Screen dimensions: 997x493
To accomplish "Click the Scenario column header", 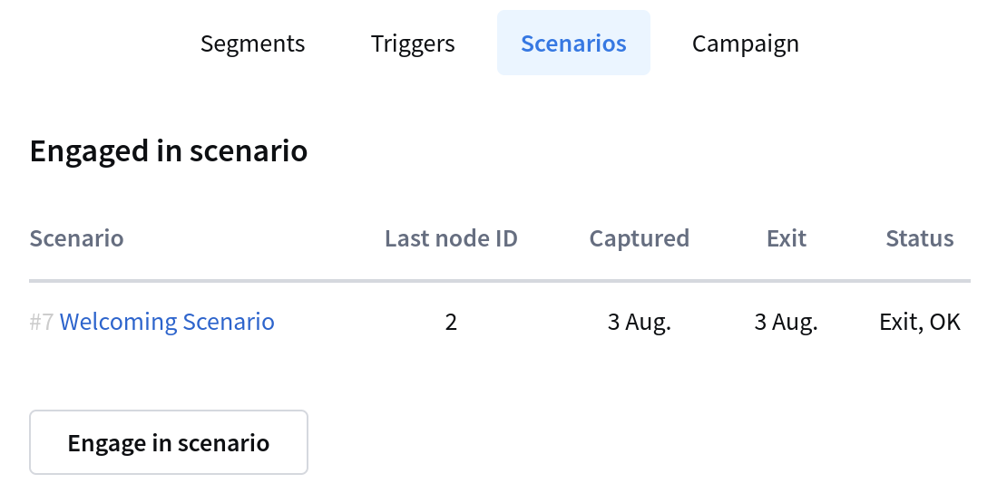I will click(x=76, y=238).
